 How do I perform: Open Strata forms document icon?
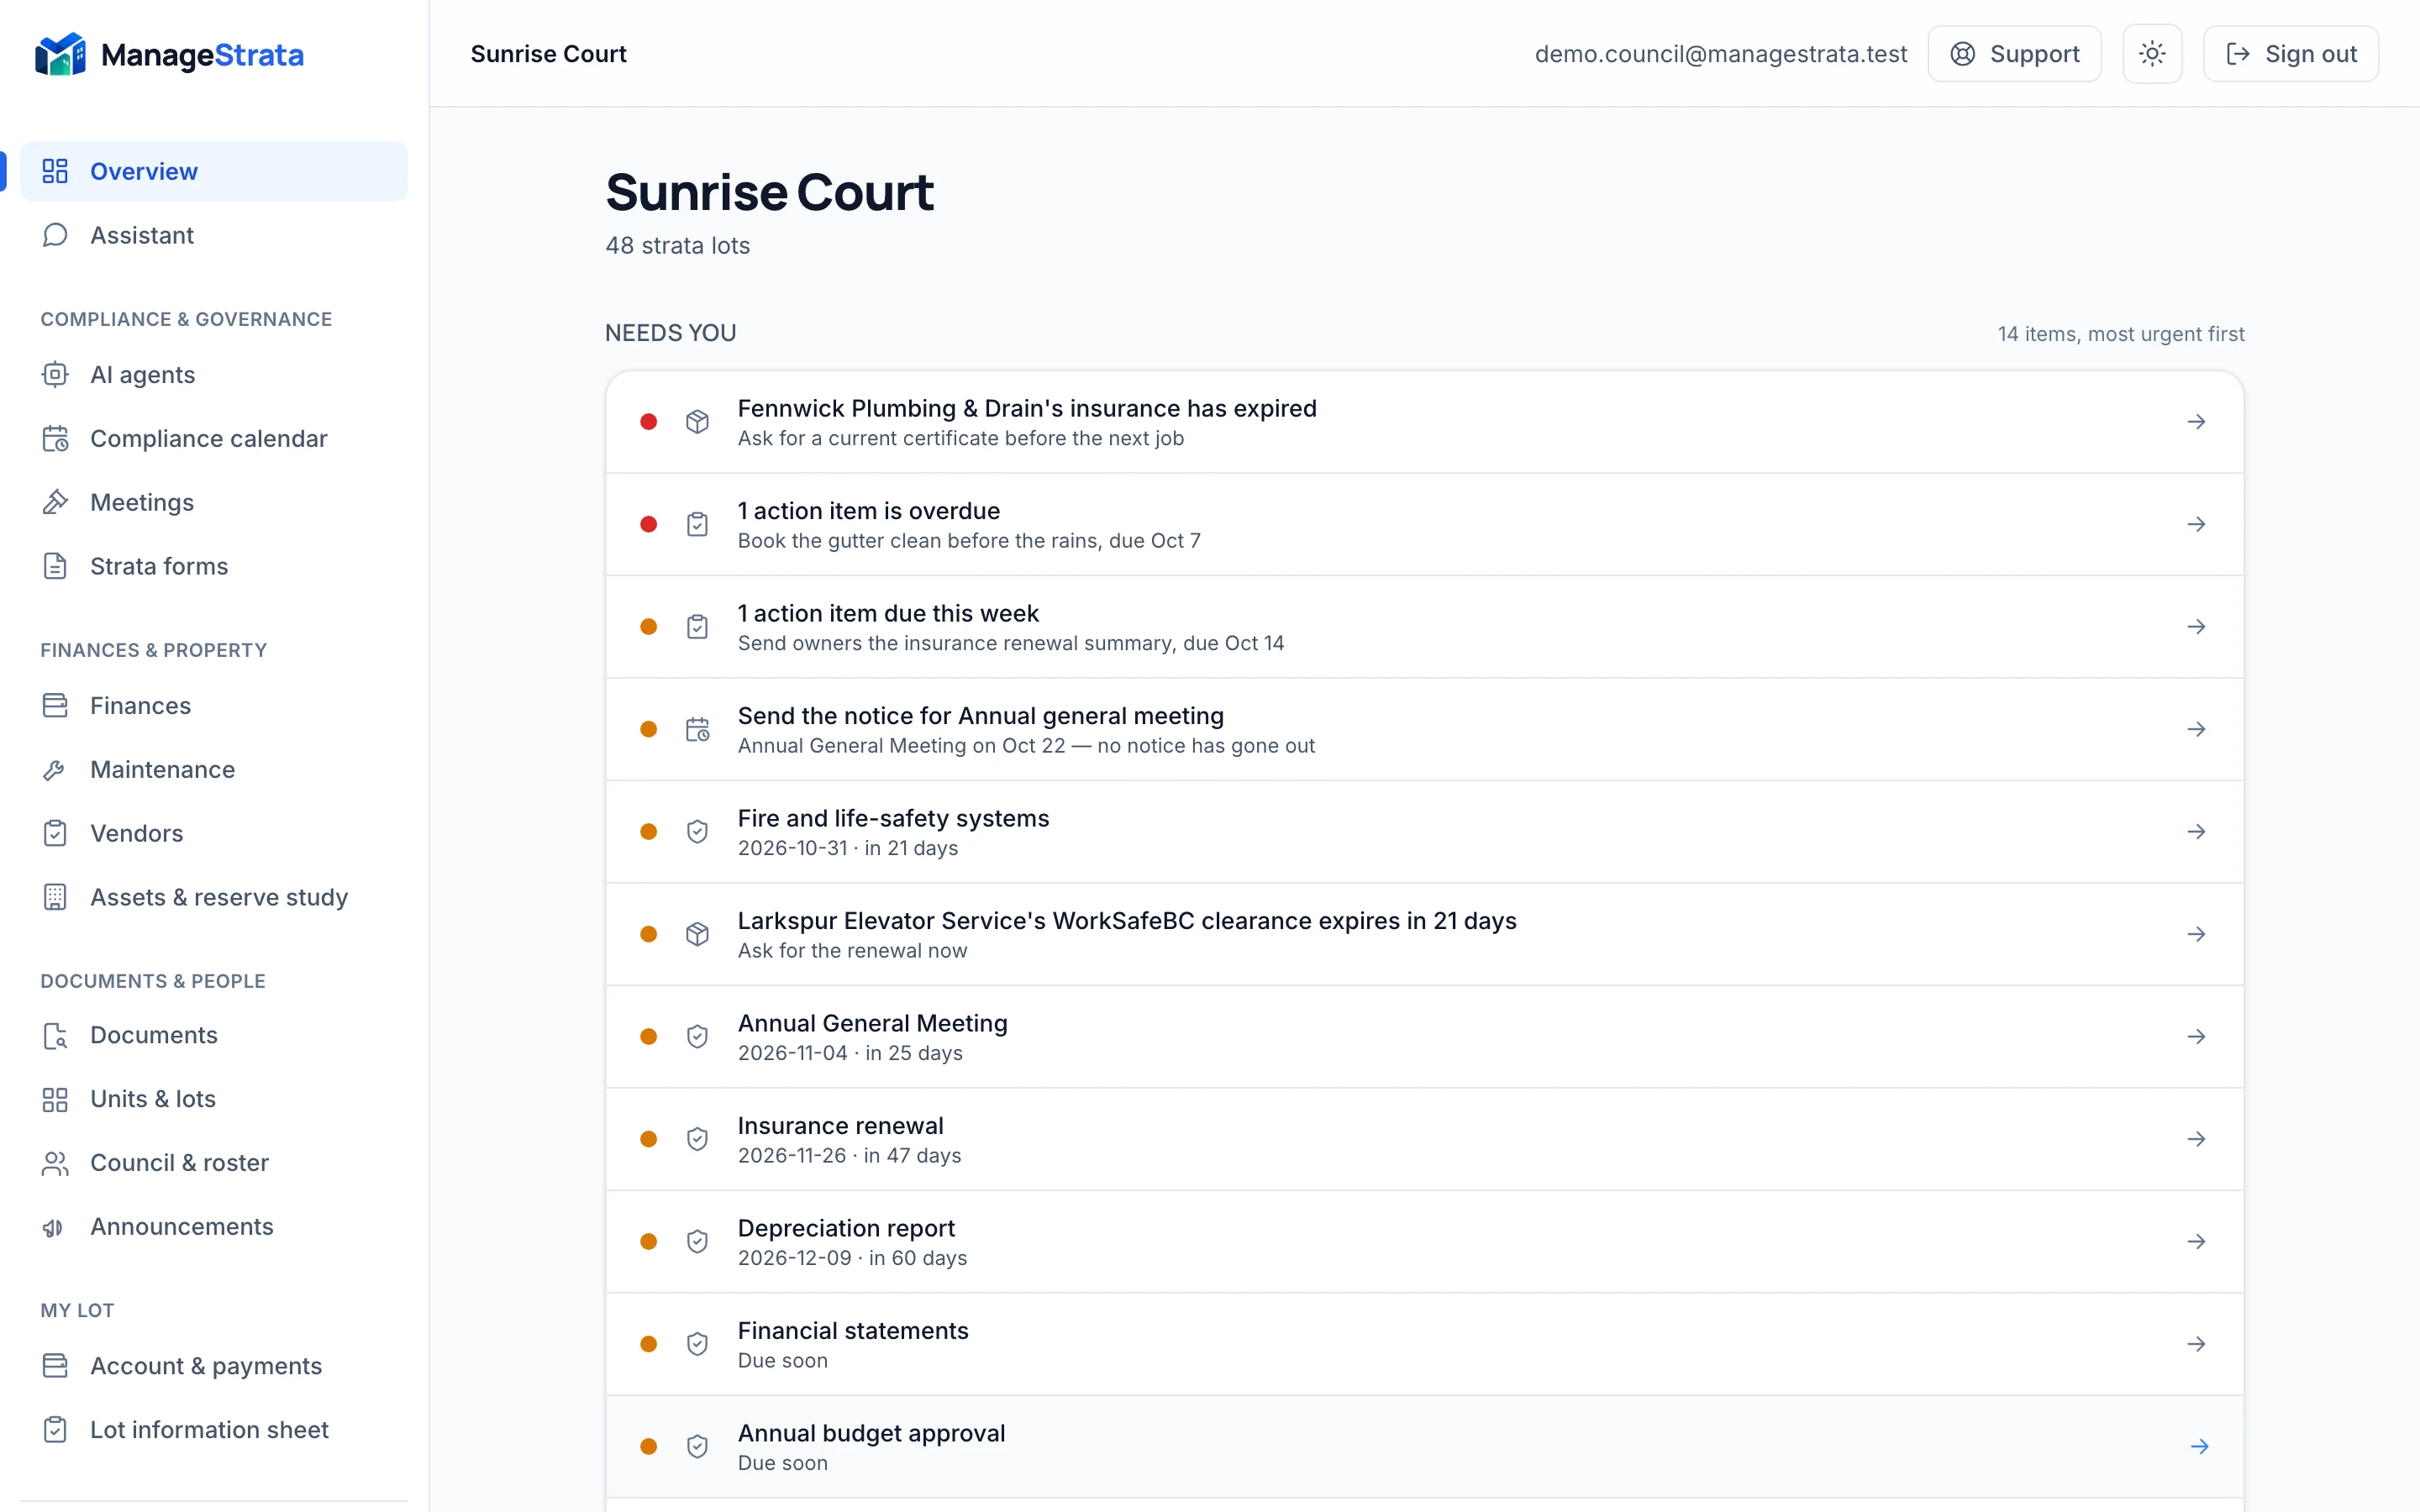pos(55,566)
